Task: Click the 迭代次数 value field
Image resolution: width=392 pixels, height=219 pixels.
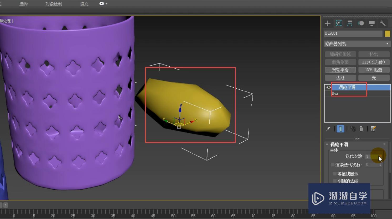Action: click(x=371, y=157)
